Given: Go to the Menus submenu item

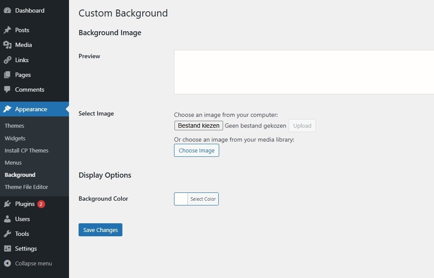Looking at the screenshot, I should (13, 162).
